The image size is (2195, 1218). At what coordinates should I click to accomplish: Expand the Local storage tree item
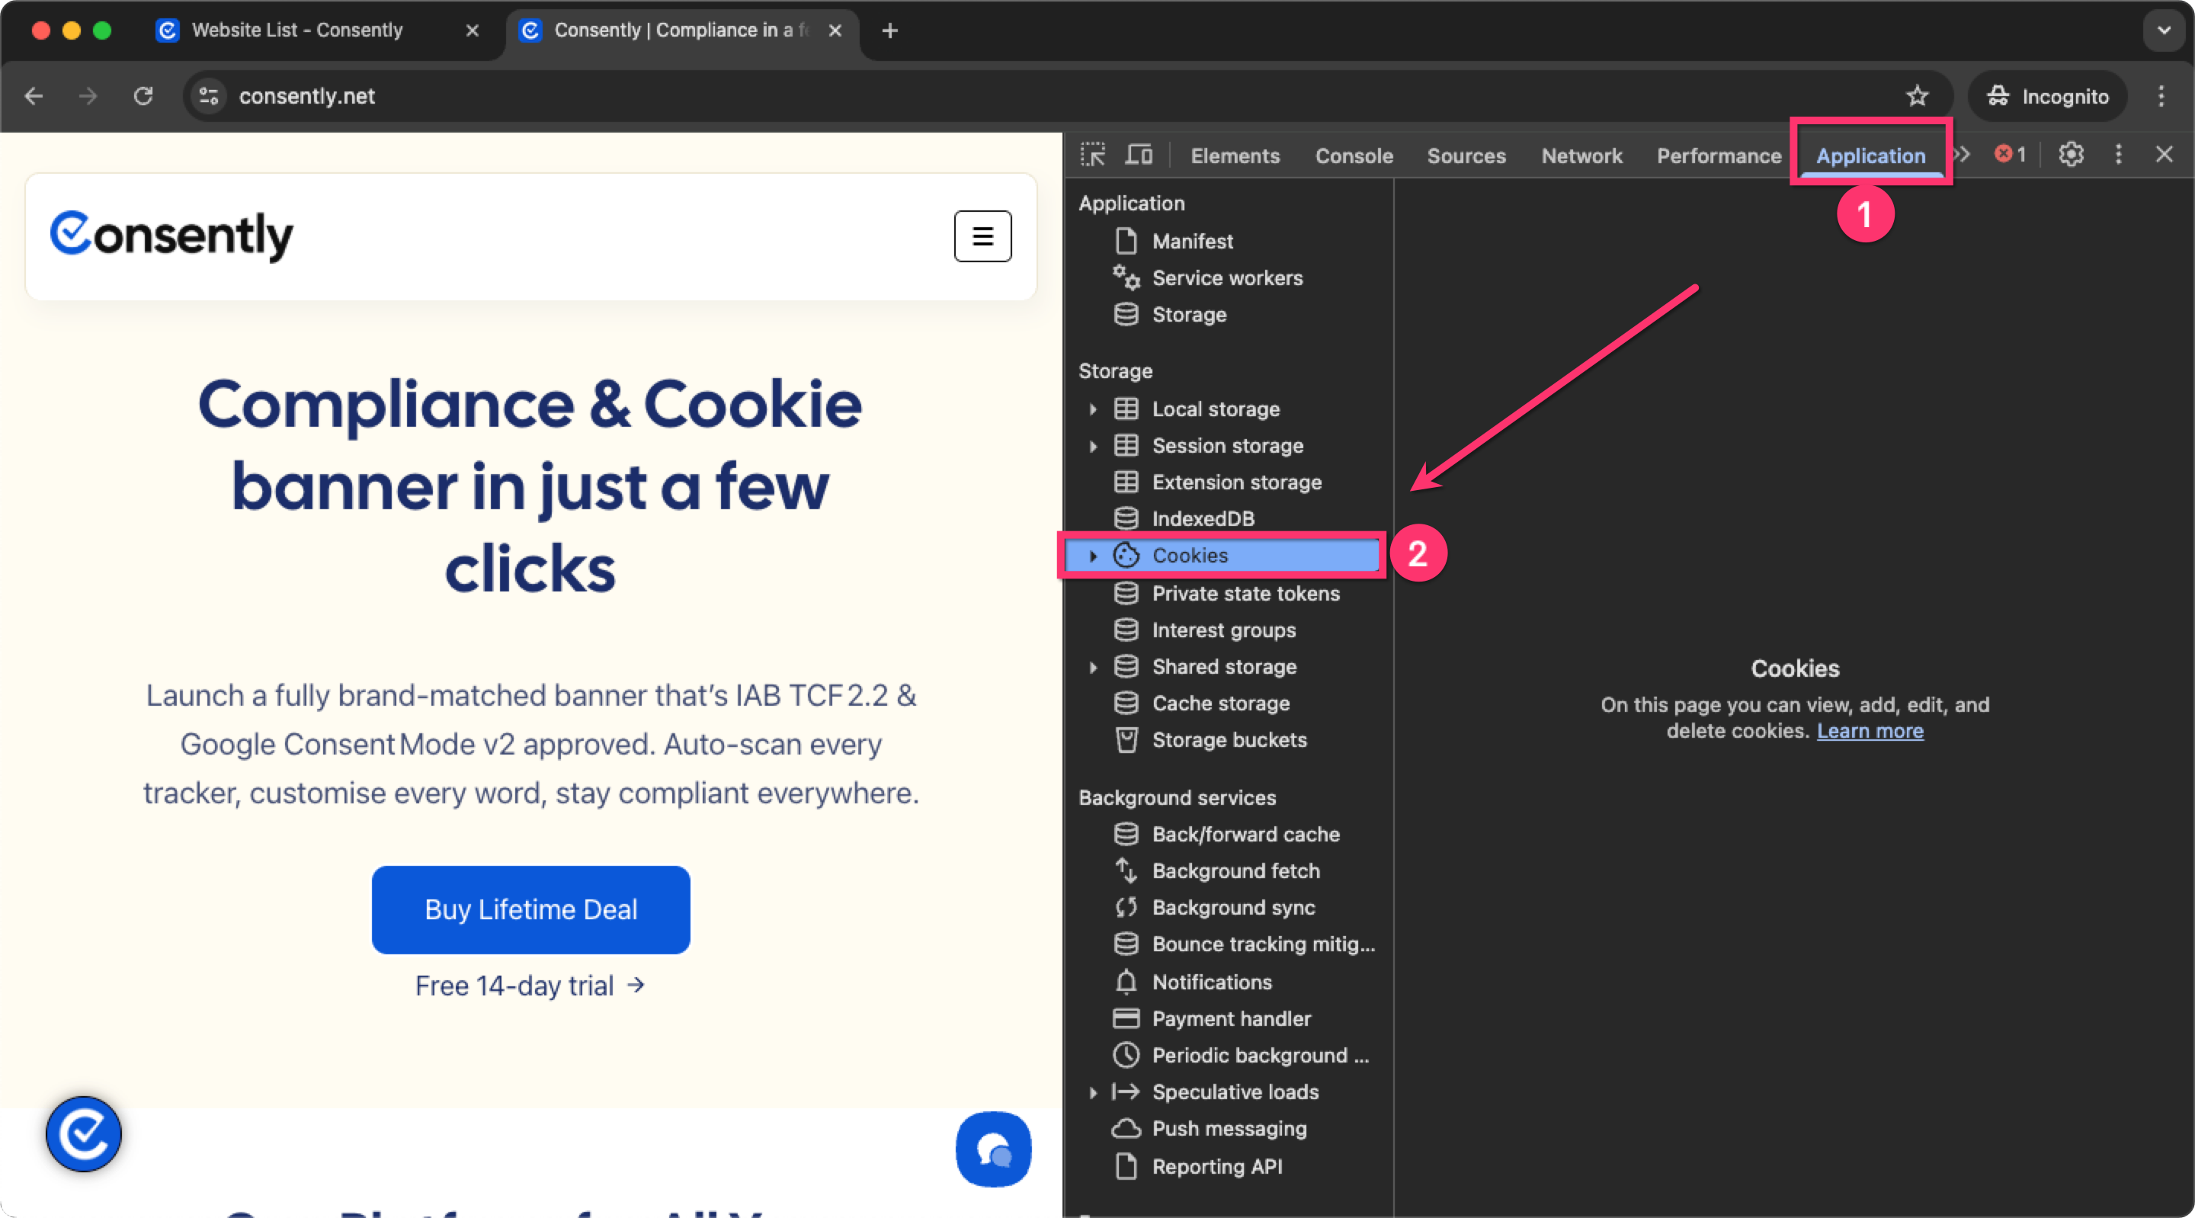[1093, 409]
